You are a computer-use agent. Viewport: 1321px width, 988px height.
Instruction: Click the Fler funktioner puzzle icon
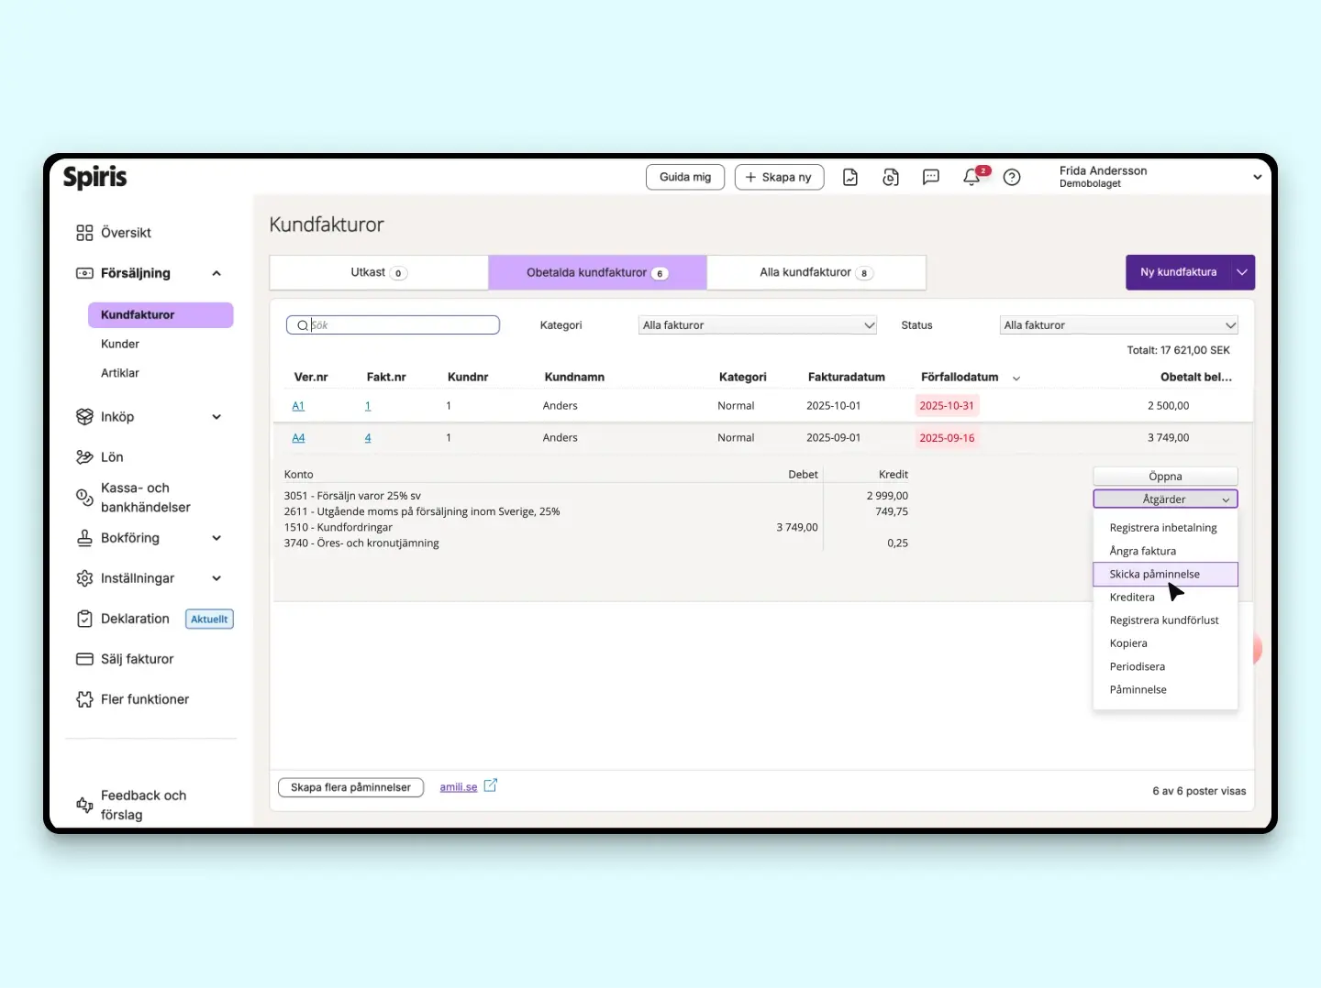84,699
